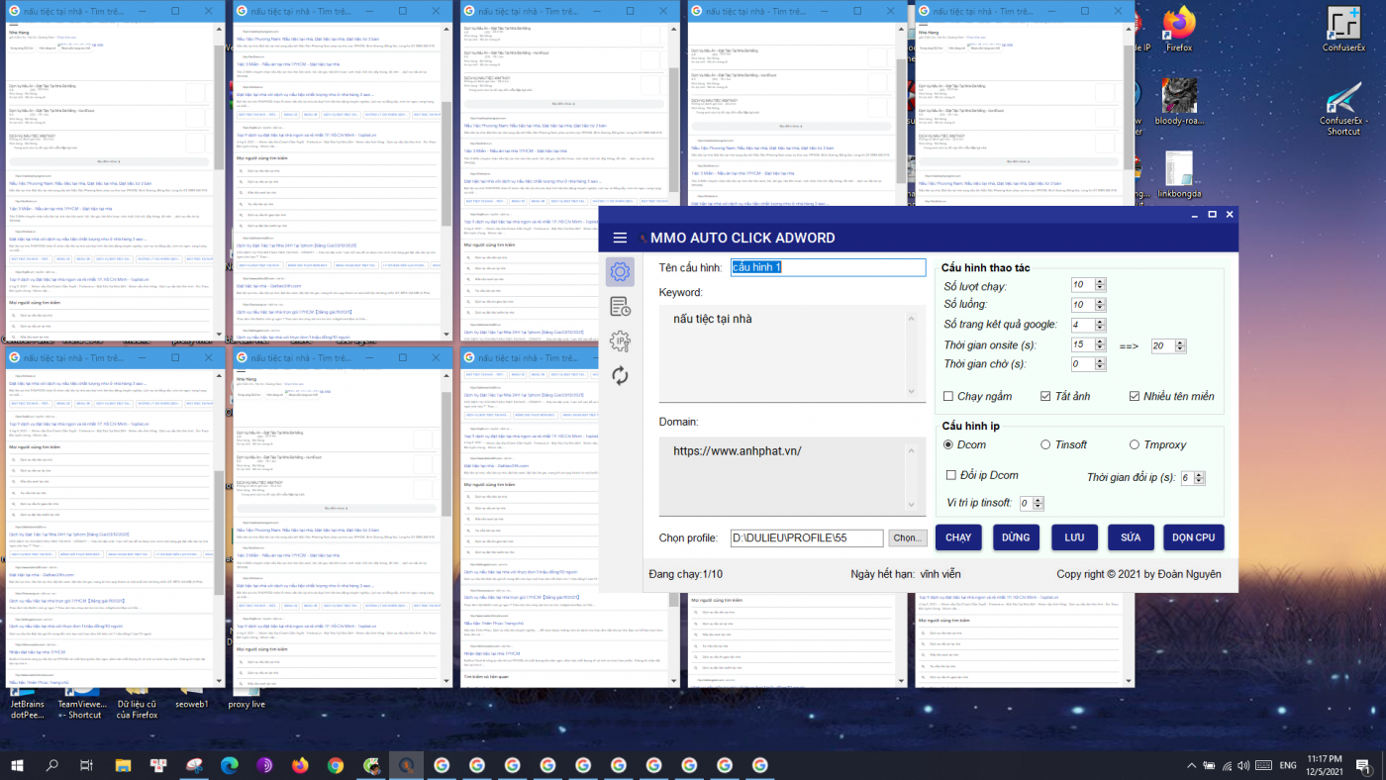1386x780 pixels.
Task: Click the Số lượt chạy spinner arrows
Action: click(1100, 285)
